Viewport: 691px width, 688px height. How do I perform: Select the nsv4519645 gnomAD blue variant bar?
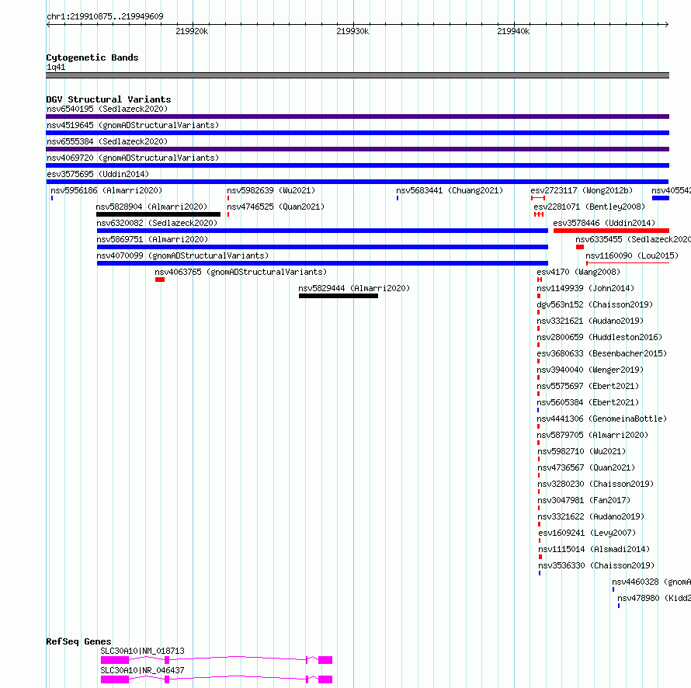357,133
